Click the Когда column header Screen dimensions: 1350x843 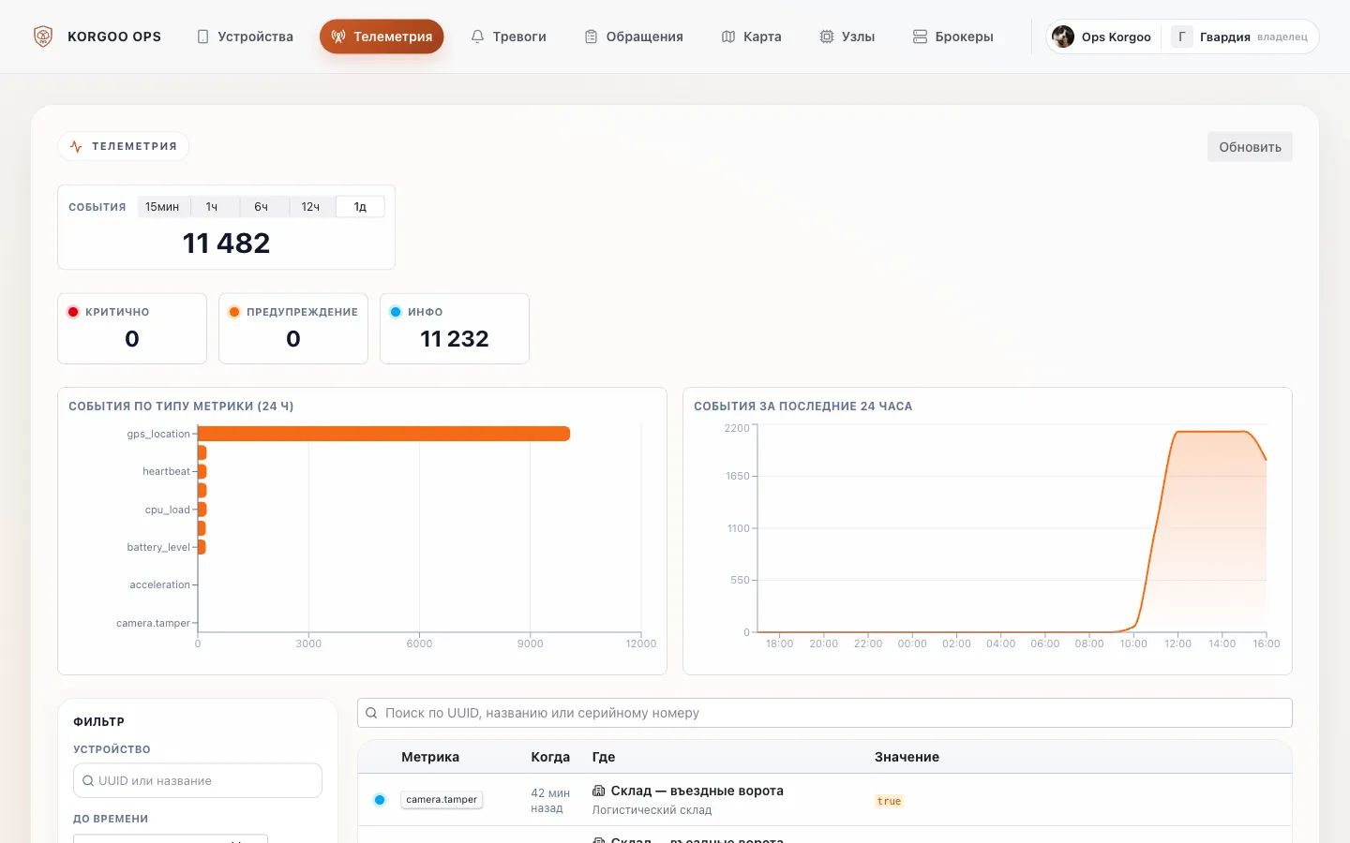[550, 757]
